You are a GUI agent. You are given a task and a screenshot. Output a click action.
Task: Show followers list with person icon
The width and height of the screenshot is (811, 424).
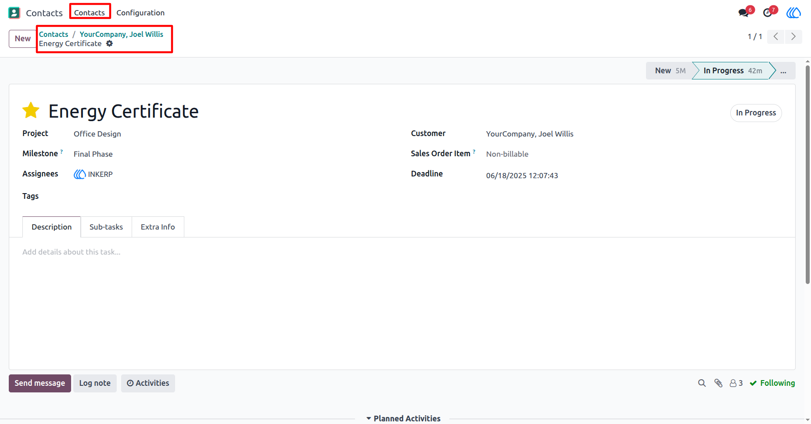click(736, 383)
